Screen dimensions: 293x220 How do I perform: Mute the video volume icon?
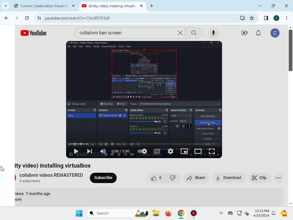pos(103,151)
